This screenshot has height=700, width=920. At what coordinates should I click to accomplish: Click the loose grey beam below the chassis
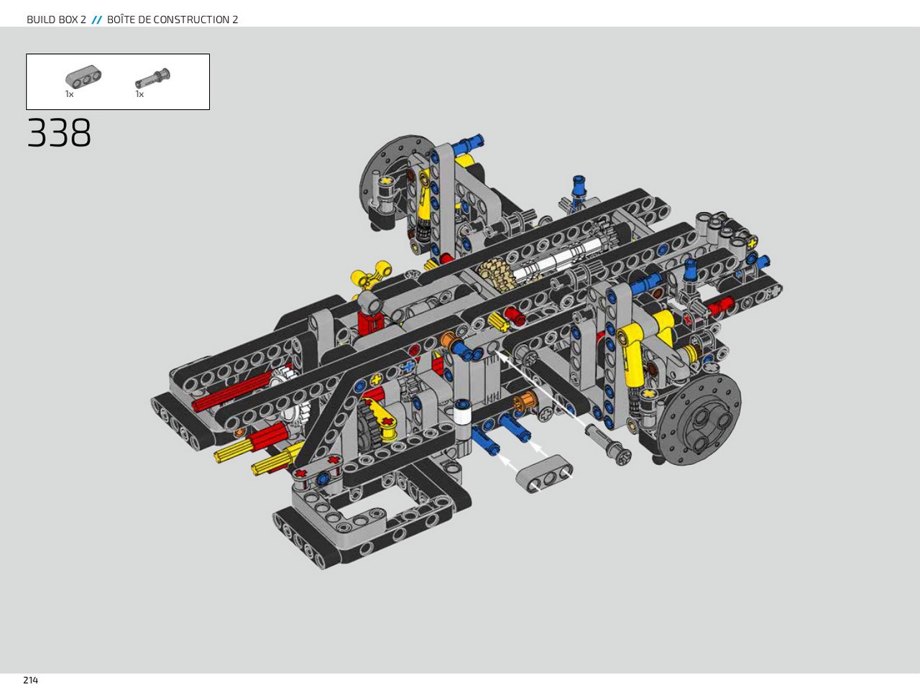tap(546, 474)
